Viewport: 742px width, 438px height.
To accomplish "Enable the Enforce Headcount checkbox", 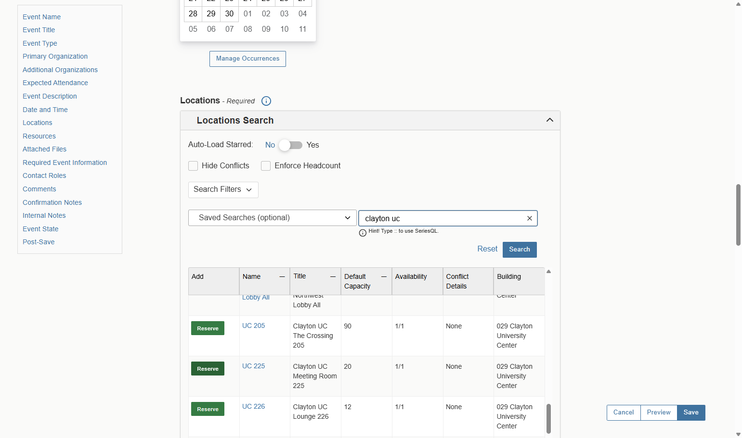I will 266,166.
